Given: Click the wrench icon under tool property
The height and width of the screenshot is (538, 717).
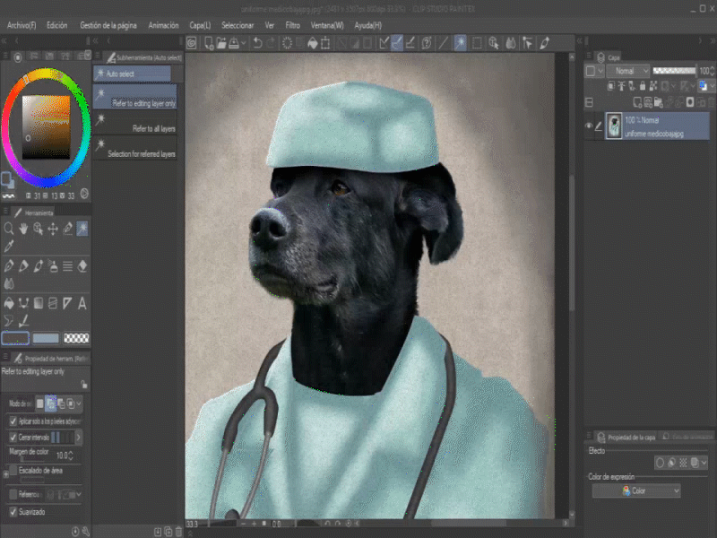Looking at the screenshot, I should pyautogui.click(x=85, y=532).
